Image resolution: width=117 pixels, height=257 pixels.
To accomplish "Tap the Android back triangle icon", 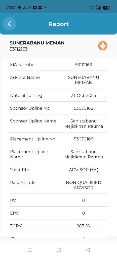I will [x=88, y=250].
